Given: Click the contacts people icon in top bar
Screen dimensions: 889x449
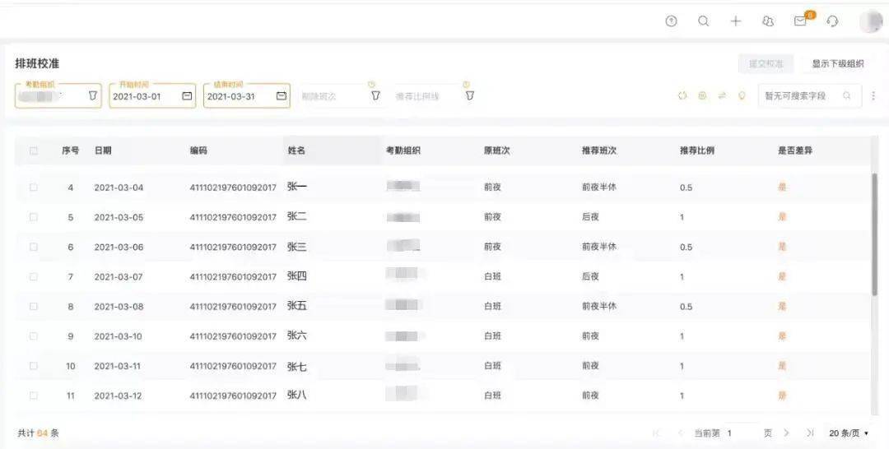Looking at the screenshot, I should coord(768,21).
